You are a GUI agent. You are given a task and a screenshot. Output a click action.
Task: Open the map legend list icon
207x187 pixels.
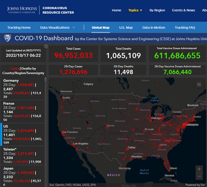tap(199, 84)
